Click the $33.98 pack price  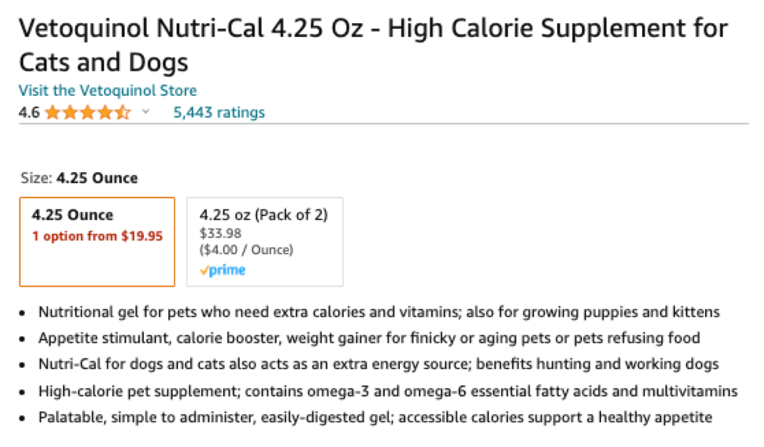coord(220,233)
